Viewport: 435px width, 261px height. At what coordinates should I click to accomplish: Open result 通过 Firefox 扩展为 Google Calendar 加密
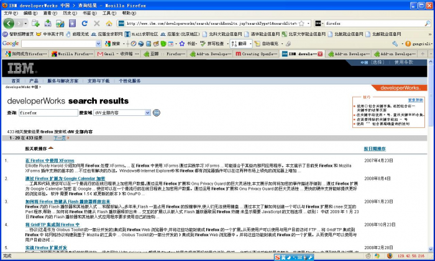[65, 179]
